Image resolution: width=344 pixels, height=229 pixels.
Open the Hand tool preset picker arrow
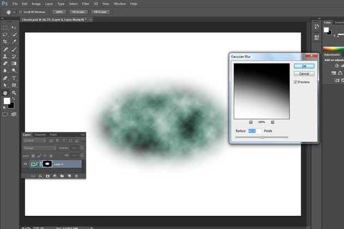(x=14, y=12)
